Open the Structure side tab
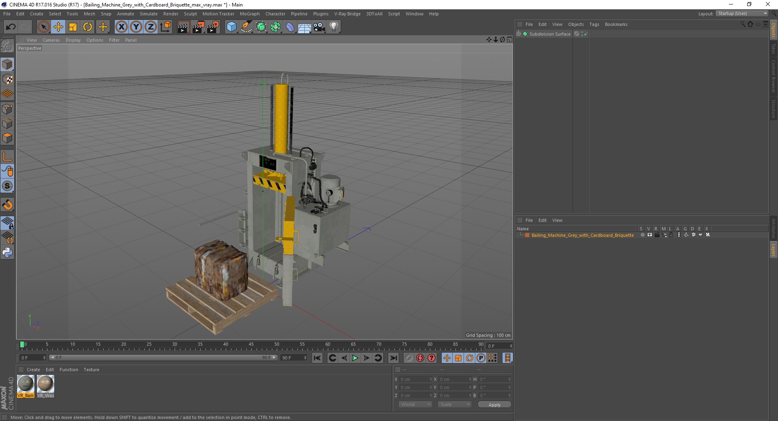 774,108
